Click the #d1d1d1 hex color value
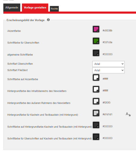The width and height of the screenshot is (136, 151). [108, 114]
